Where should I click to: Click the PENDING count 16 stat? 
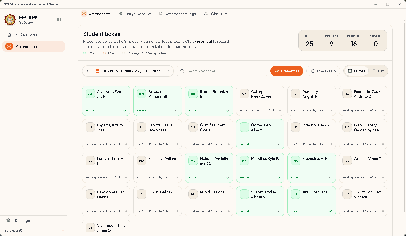pyautogui.click(x=354, y=41)
